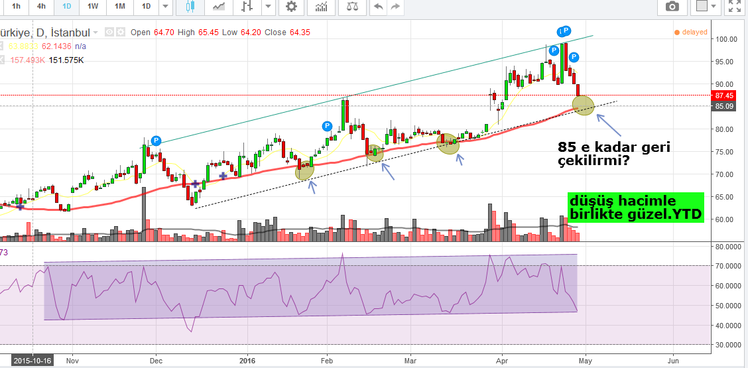Image resolution: width=748 pixels, height=368 pixels.
Task: Switch to the 4h timeframe
Action: pos(41,7)
